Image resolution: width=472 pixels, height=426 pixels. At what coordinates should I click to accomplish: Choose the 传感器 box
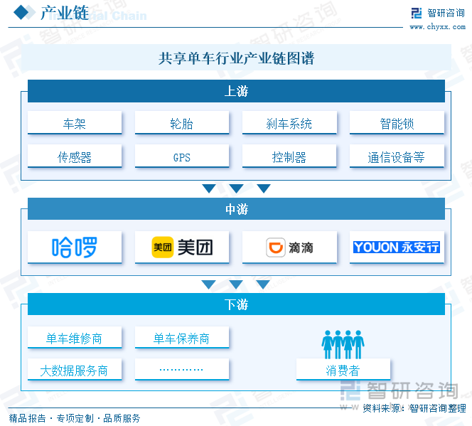tap(75, 156)
